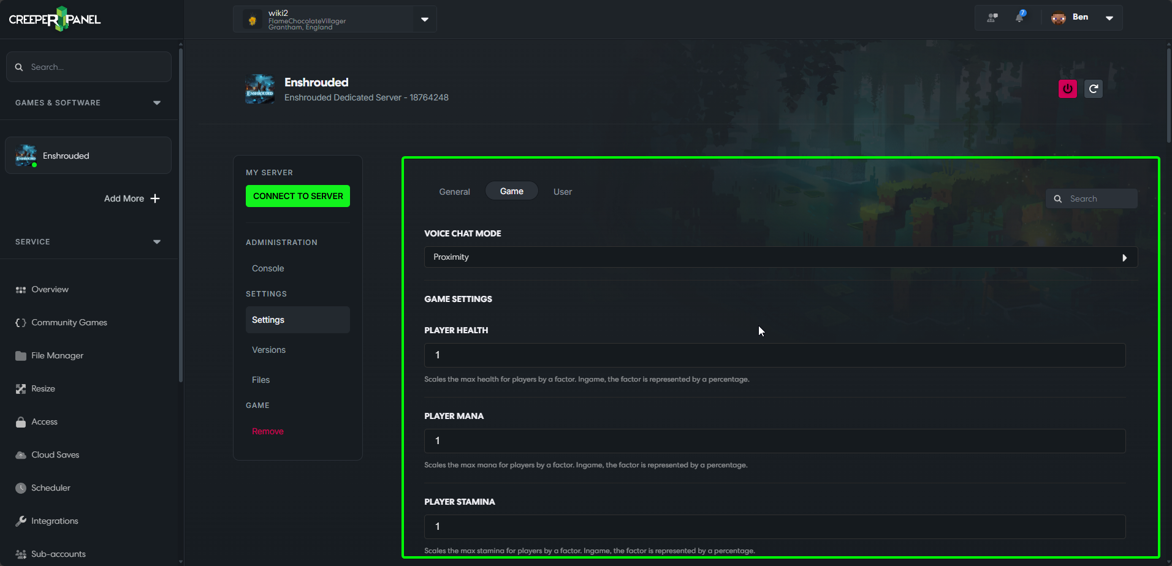Expand the wiki2 server selector dropdown
Image resolution: width=1172 pixels, height=566 pixels.
425,20
